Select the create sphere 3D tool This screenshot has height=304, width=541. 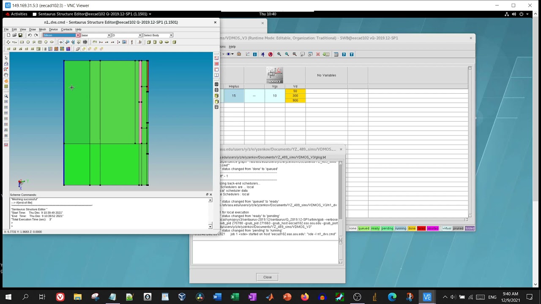click(161, 42)
